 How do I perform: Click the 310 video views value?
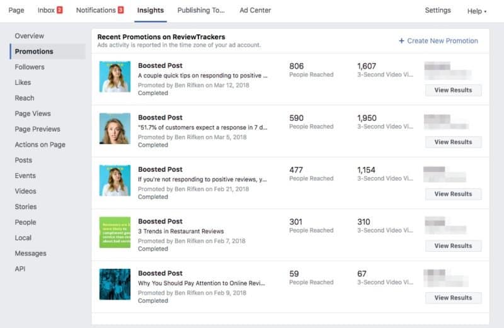pos(364,222)
